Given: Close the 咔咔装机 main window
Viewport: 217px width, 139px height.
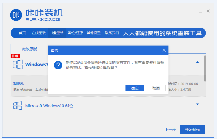Looking at the screenshot, I should (208, 11).
